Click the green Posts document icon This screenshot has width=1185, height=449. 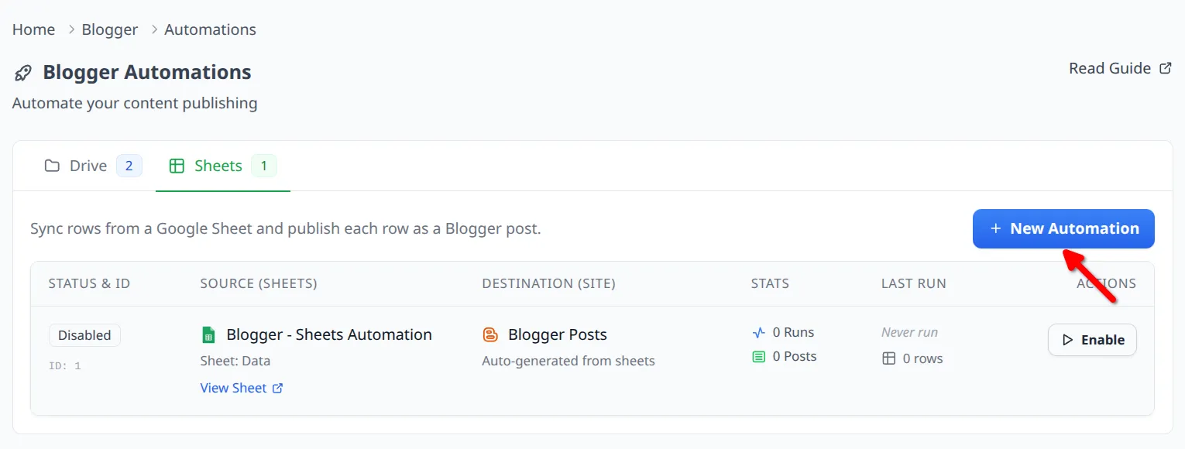[x=759, y=357]
